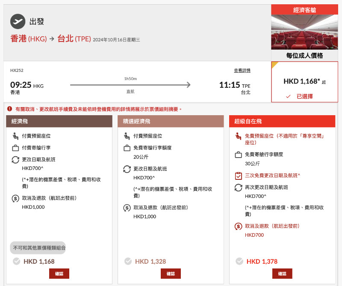Confirm the 精選經濟飛 HKD 1,328 fare
Image resolution: width=342 pixels, height=286 pixels.
171,274
